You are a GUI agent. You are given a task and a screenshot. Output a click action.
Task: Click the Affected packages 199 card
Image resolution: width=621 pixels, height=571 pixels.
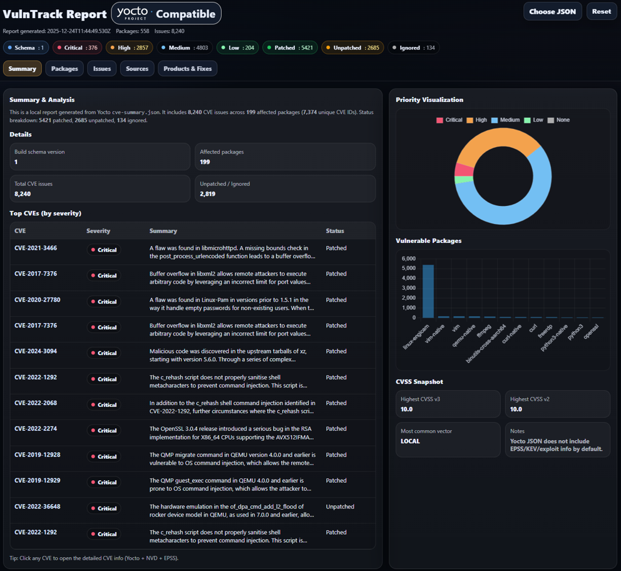pyautogui.click(x=285, y=157)
